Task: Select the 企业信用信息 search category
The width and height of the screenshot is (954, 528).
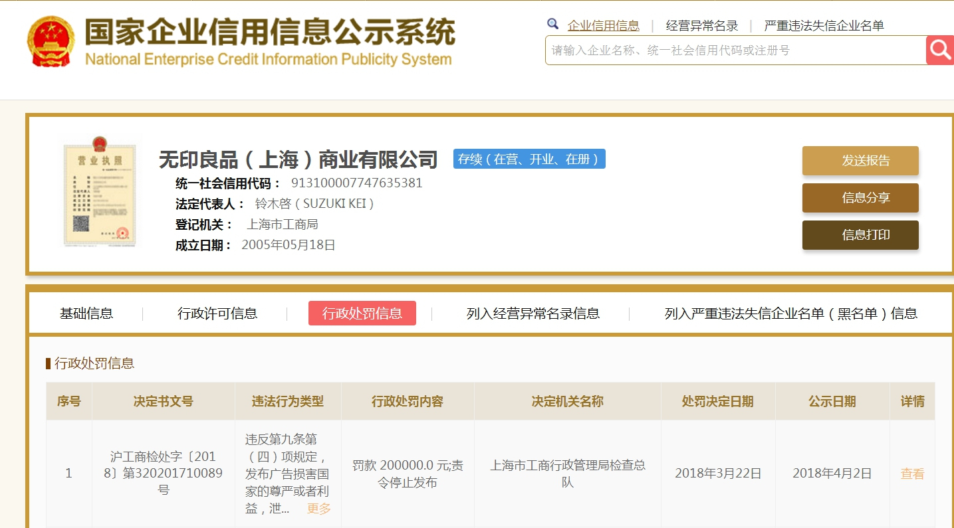Action: [604, 26]
